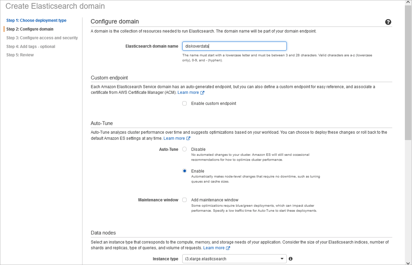The width and height of the screenshot is (412, 265).
Task: Check Add maintenance window
Action: [x=184, y=200]
